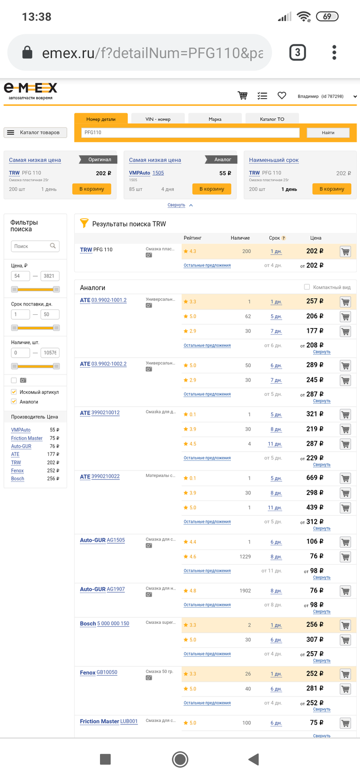
Task: Toggle the Компактный вид checkbox
Action: pyautogui.click(x=307, y=287)
